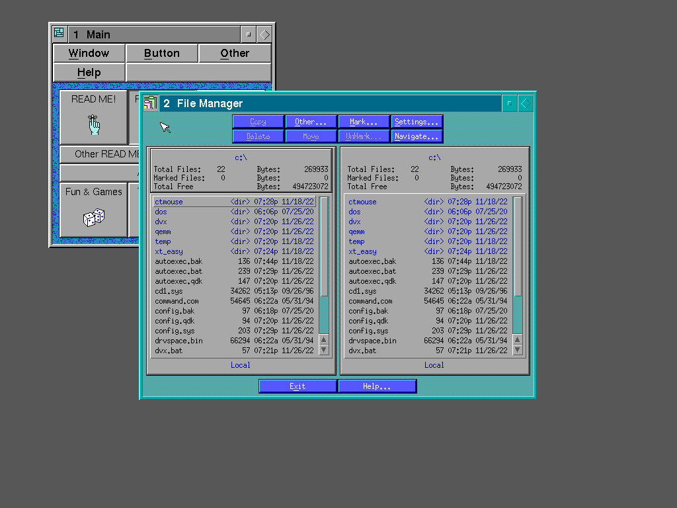
Task: Click Other READ ME button in Main
Action: (x=99, y=154)
